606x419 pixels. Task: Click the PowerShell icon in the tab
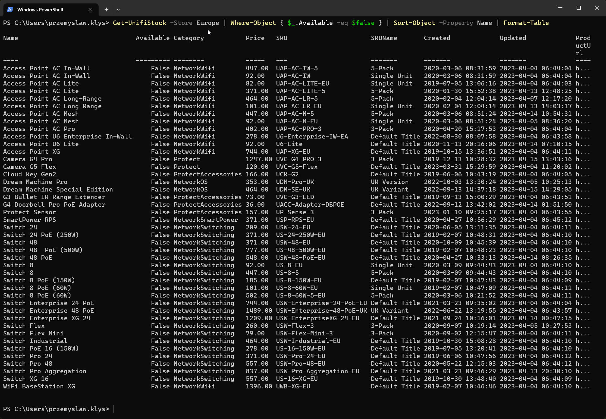[10, 9]
